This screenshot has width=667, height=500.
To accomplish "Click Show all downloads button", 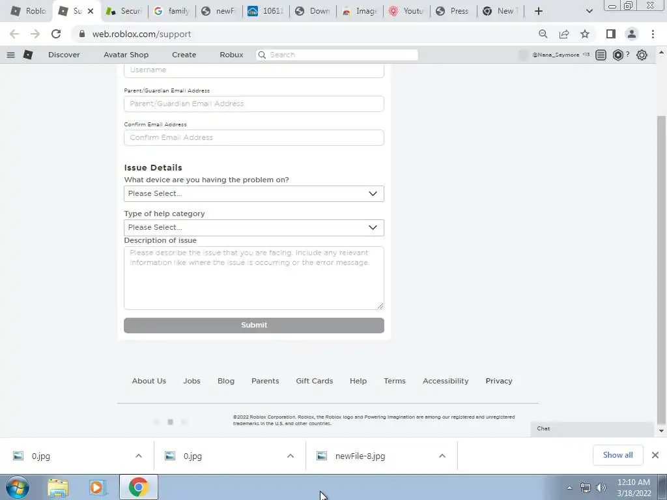I will click(x=617, y=455).
